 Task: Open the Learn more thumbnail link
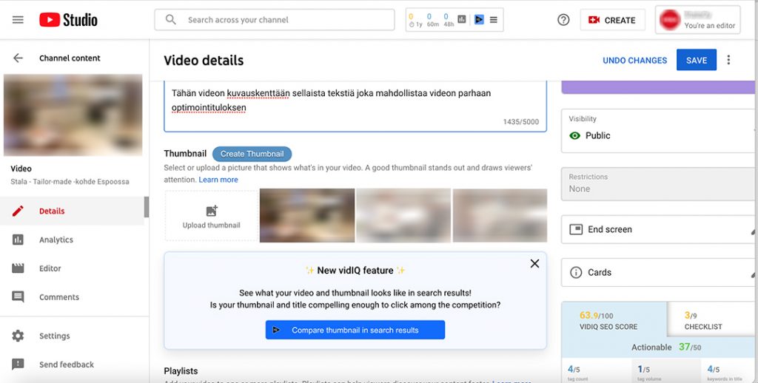click(218, 180)
